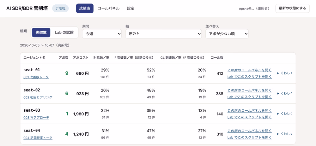Click the 24 件 CL reach count
Viewport: 316px width, 146px height.
tap(202, 77)
